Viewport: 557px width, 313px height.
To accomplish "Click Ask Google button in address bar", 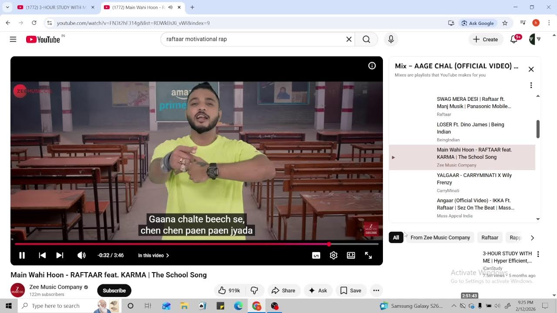I will pos(478,23).
